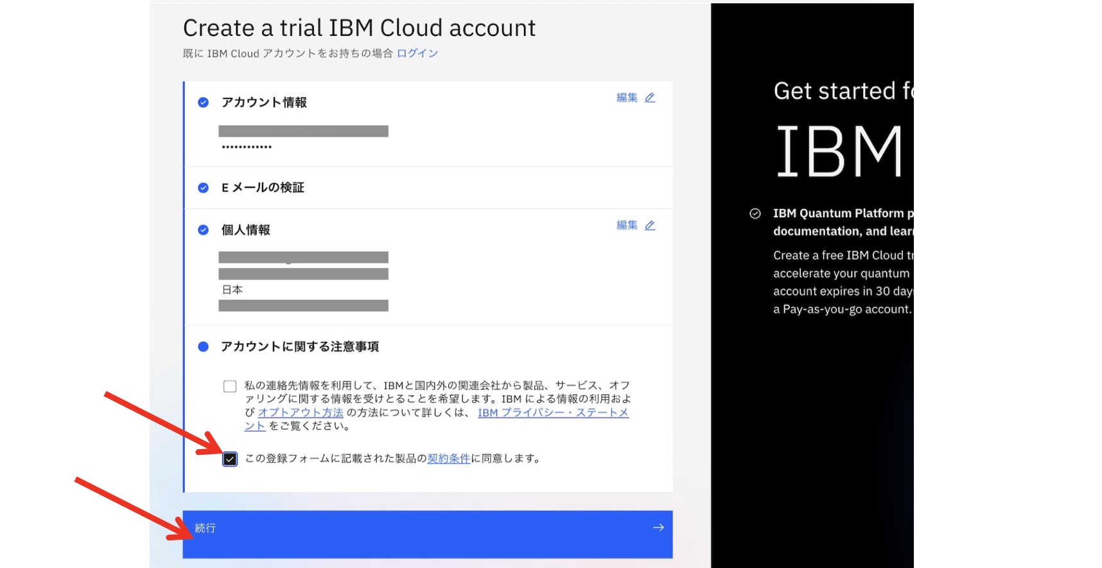Click the masked password dots
Viewport: 1102px width, 568px height.
pyautogui.click(x=247, y=147)
